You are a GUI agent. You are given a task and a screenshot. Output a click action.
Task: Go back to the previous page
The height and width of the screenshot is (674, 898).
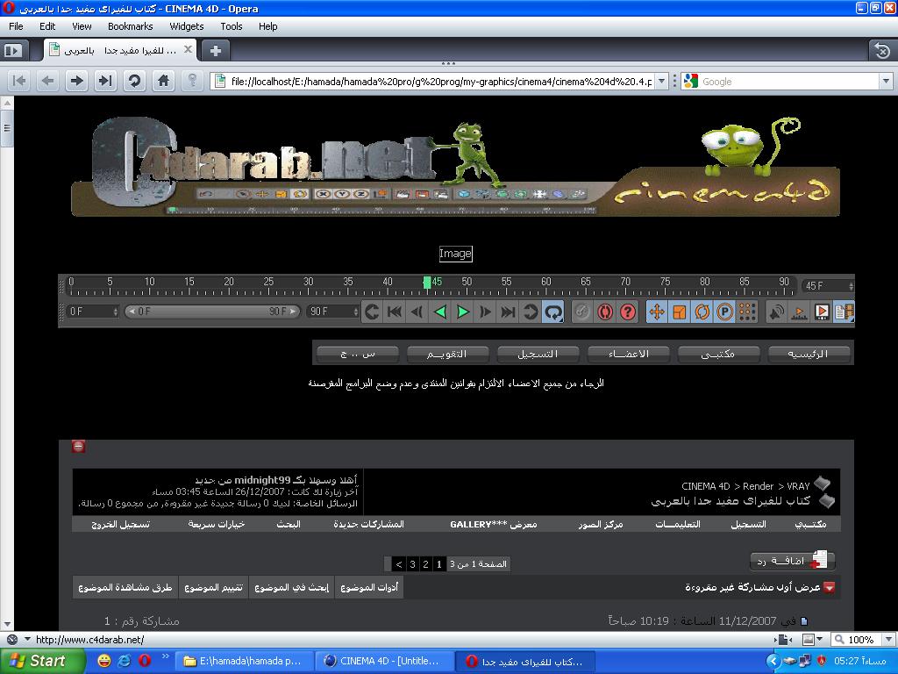48,81
